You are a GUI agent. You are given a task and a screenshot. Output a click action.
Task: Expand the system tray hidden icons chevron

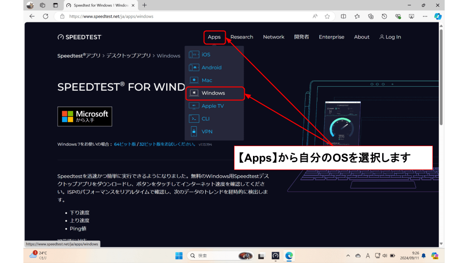[348, 256]
